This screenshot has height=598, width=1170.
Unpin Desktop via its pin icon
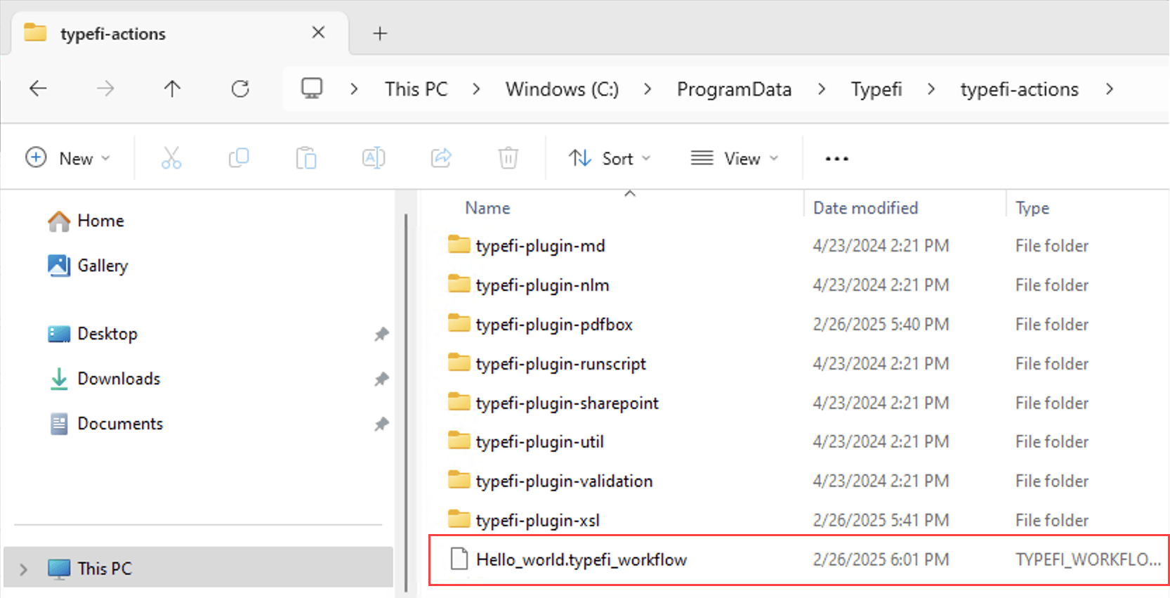[x=381, y=334]
